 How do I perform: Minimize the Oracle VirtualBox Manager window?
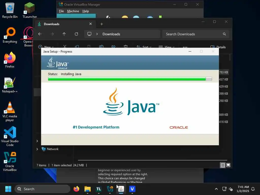click(x=174, y=5)
